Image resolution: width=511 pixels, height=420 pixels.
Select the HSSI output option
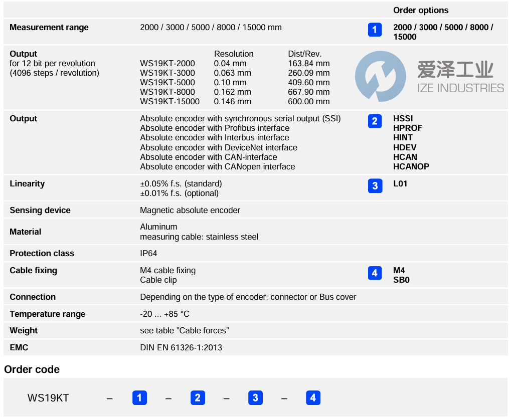click(x=403, y=119)
